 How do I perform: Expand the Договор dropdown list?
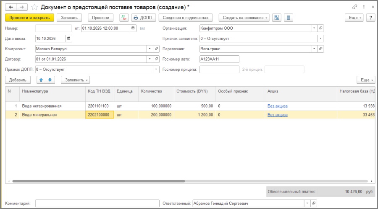point(150,59)
